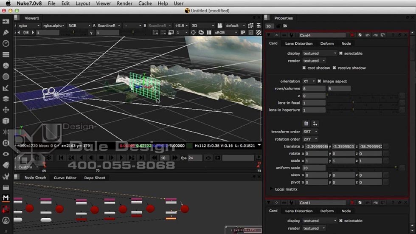The image size is (416, 234).
Task: Stop playback in the viewer timeline
Action: 101,158
